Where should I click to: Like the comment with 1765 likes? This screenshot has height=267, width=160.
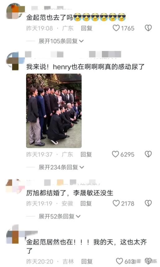[116, 28]
